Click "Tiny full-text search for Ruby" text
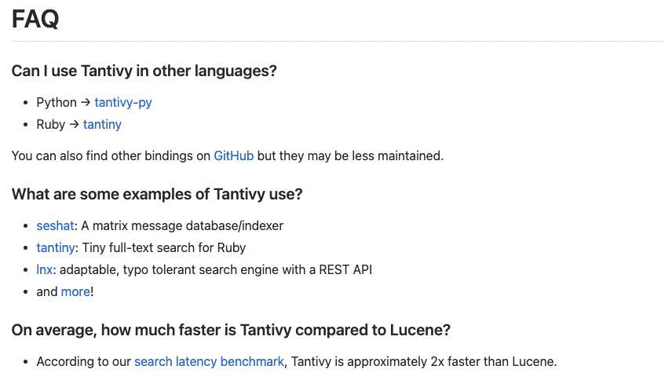Screen dimensions: 672x384 point(164,247)
